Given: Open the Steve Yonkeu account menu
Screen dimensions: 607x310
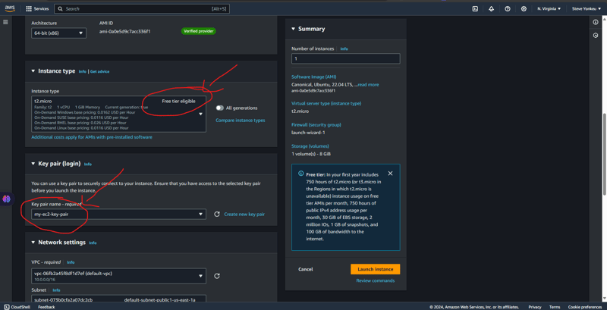Looking at the screenshot, I should click(587, 8).
